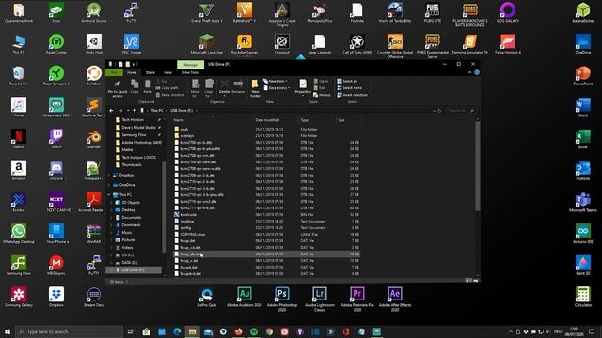The width and height of the screenshot is (602, 338).
Task: Click the Windows taskbar search box
Action: 69,331
